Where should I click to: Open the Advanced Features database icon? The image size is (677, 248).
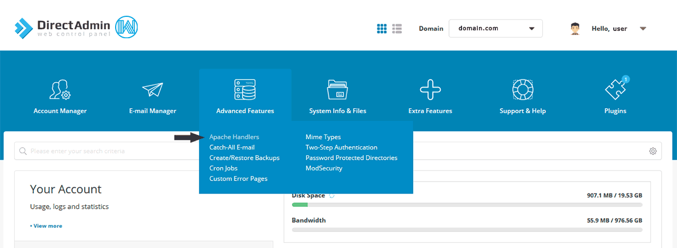(x=245, y=90)
